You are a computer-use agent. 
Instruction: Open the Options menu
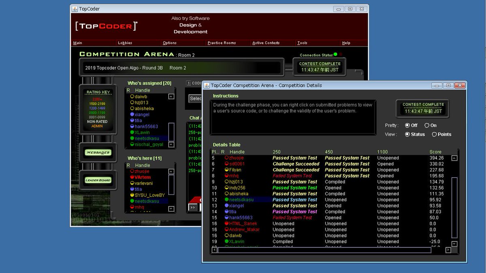pos(170,43)
